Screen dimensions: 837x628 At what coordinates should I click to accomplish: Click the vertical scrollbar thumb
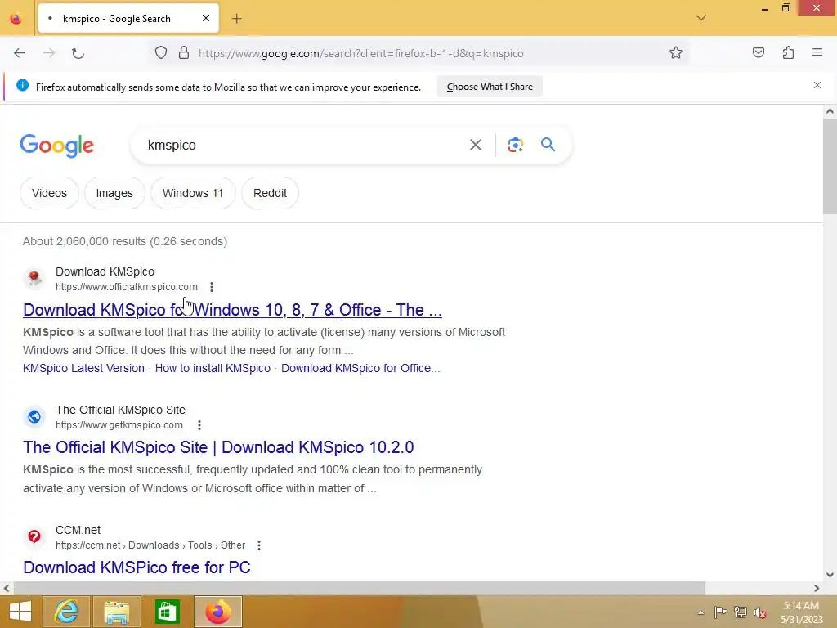[x=830, y=167]
